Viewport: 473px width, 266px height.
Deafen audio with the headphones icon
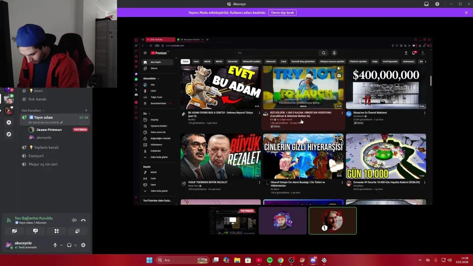(x=69, y=245)
